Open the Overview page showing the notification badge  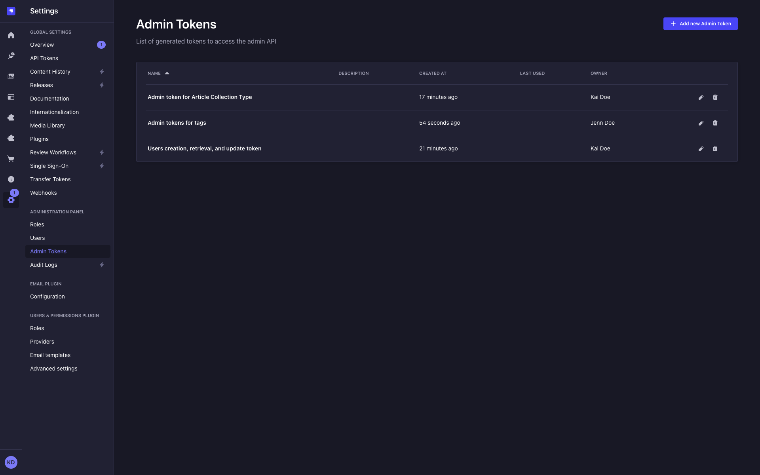click(42, 45)
